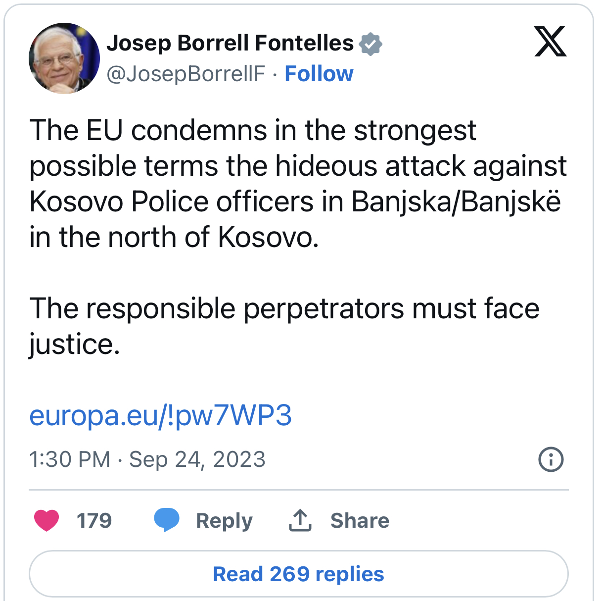Open the europa.eu/!pw7WP3 link

click(160, 415)
